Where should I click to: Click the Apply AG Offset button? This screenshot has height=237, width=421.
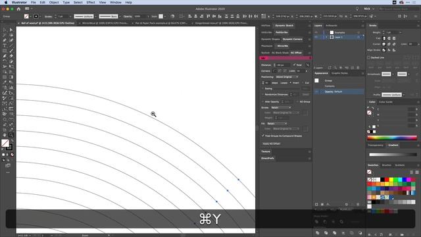pyautogui.click(x=272, y=144)
